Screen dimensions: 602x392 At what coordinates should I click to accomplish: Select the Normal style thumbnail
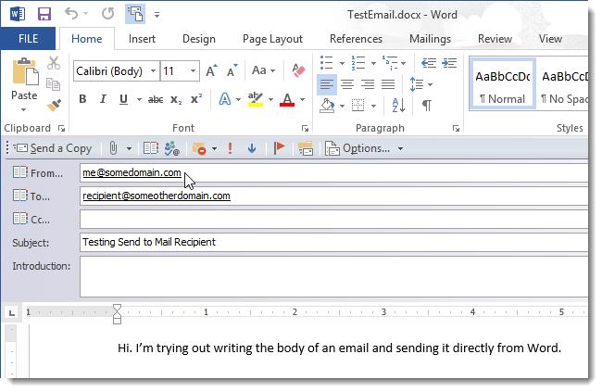502,84
